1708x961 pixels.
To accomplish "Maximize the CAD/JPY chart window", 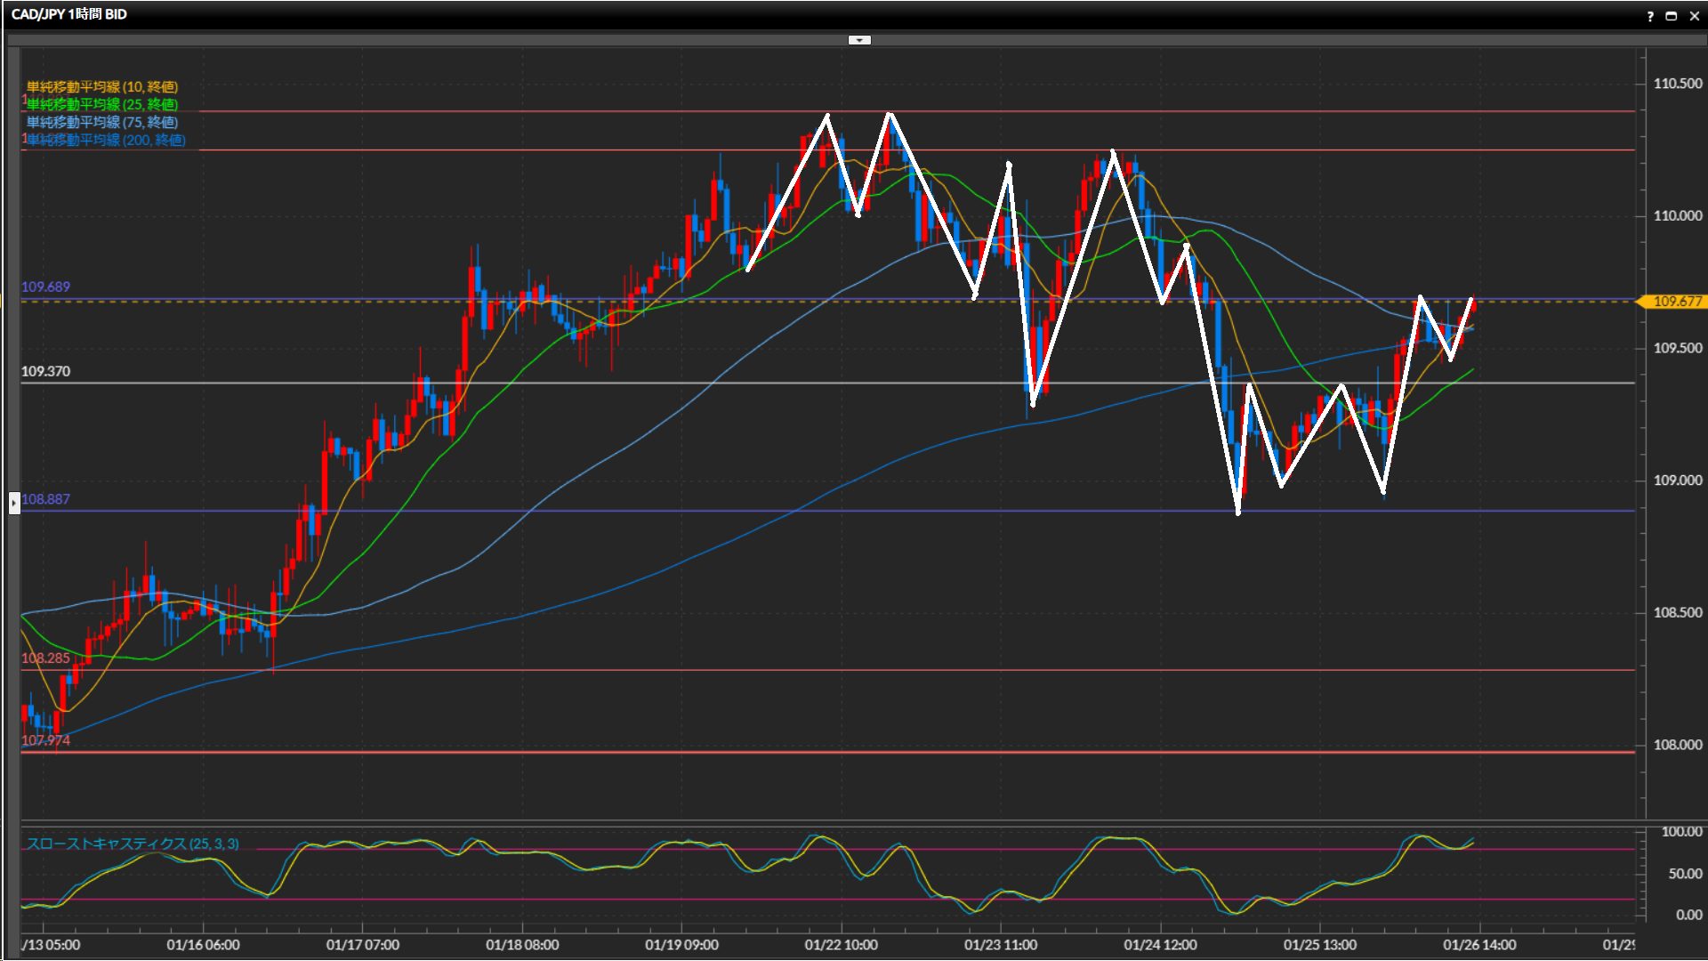I will (1671, 16).
